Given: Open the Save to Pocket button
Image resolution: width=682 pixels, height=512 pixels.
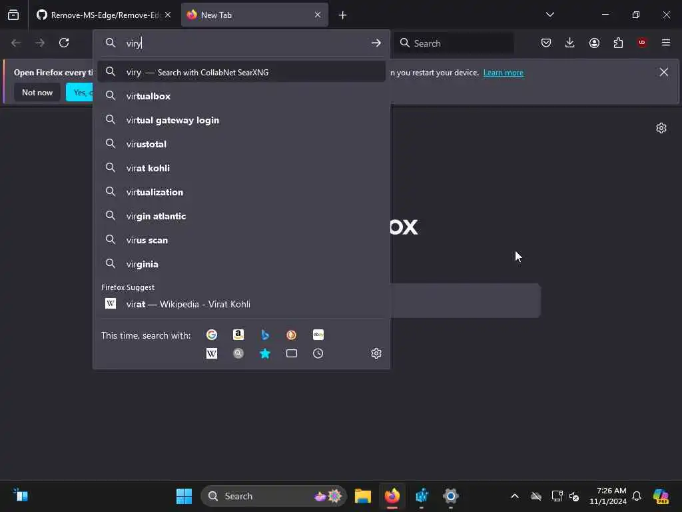Looking at the screenshot, I should point(546,43).
